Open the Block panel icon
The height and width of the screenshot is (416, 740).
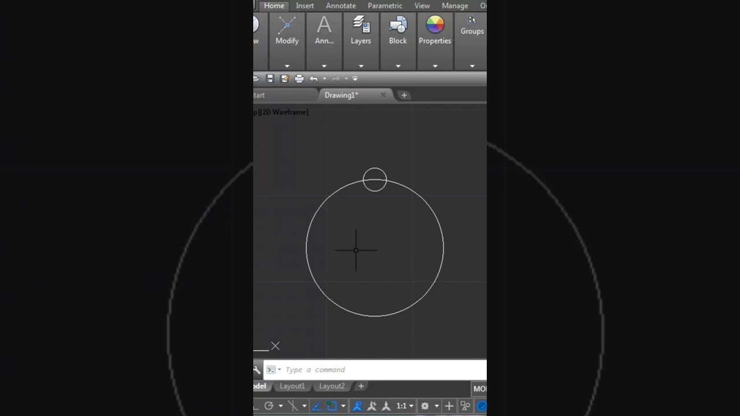(x=398, y=25)
